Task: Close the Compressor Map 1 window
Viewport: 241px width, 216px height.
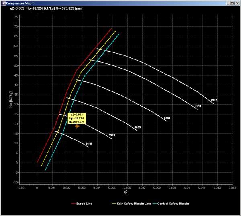Action: 237,3
